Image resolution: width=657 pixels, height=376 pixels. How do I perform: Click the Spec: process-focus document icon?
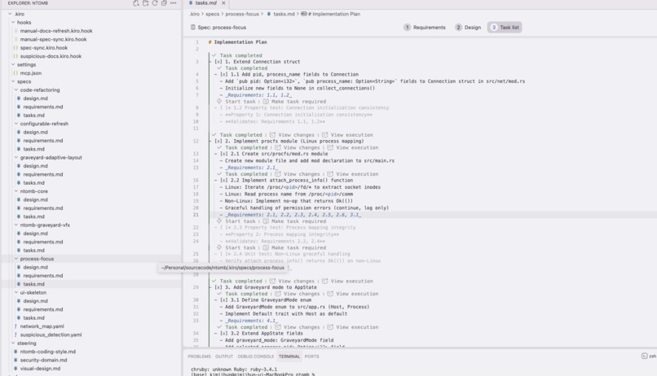(192, 27)
